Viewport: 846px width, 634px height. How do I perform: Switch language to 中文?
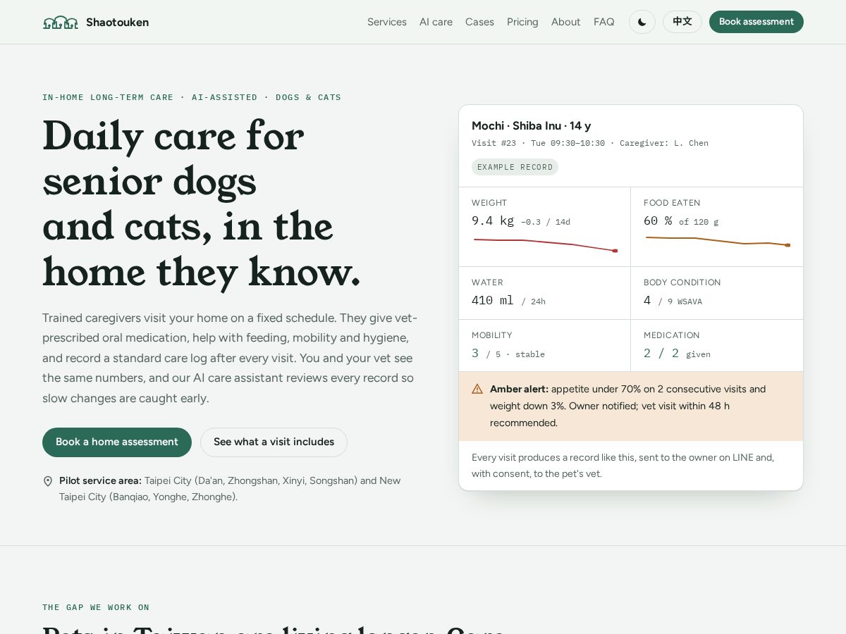click(x=682, y=22)
